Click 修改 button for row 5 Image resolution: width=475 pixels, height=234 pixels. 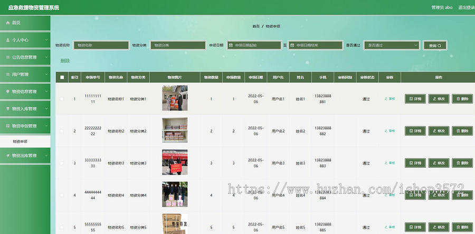point(439,227)
